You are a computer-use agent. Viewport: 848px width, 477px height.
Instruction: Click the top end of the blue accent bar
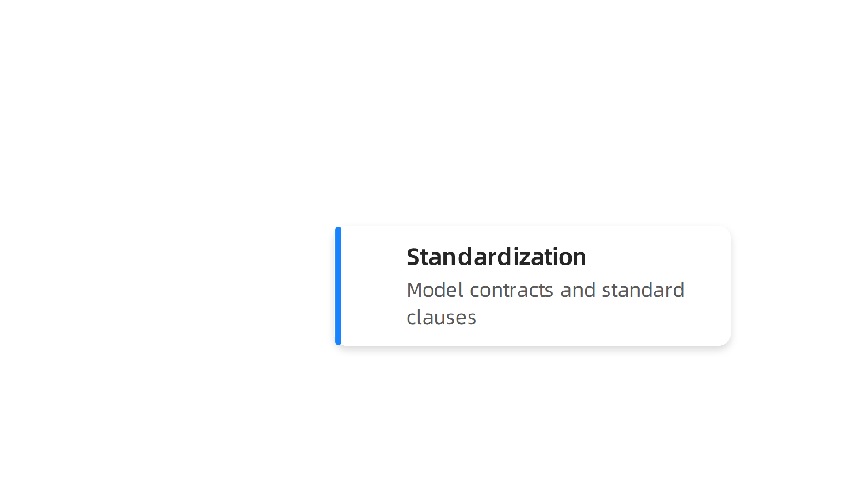[x=338, y=230]
